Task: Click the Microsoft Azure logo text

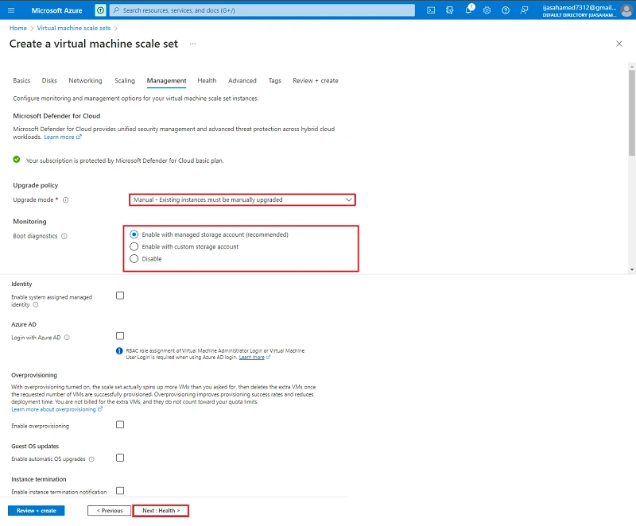Action: [x=56, y=10]
